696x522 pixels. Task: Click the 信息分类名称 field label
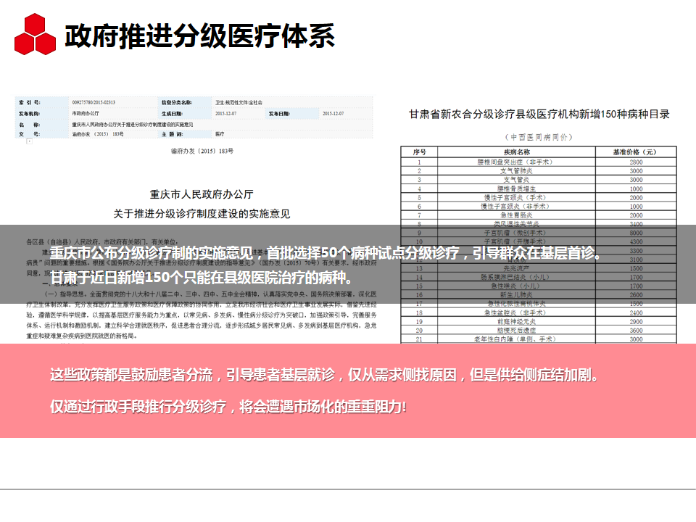(176, 103)
